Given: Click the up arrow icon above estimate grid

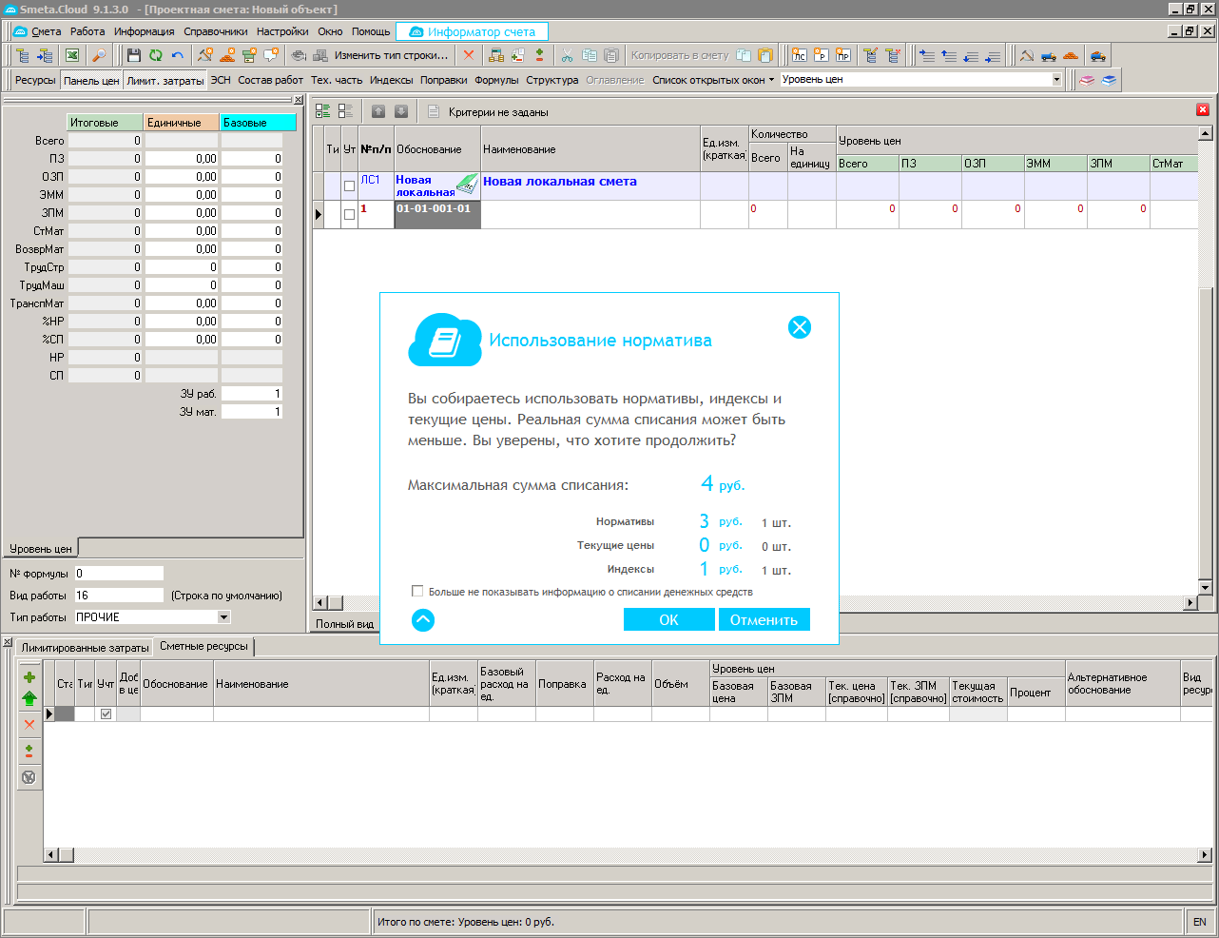Looking at the screenshot, I should pyautogui.click(x=378, y=111).
